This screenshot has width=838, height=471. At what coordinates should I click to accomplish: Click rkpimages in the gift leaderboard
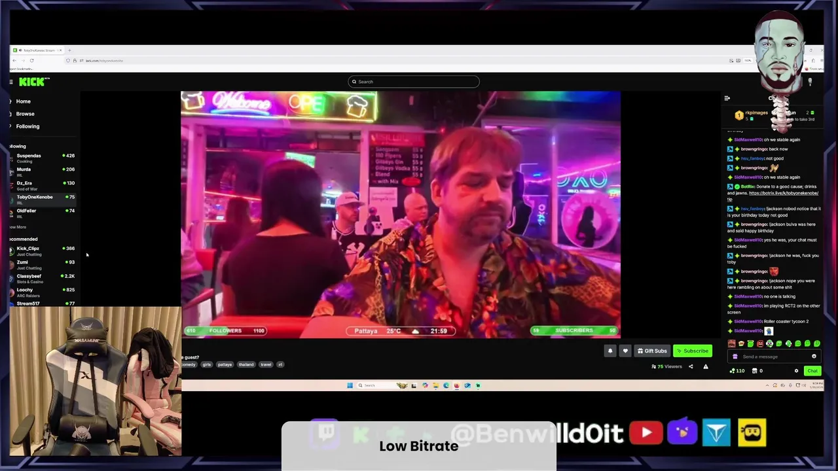[x=756, y=113]
